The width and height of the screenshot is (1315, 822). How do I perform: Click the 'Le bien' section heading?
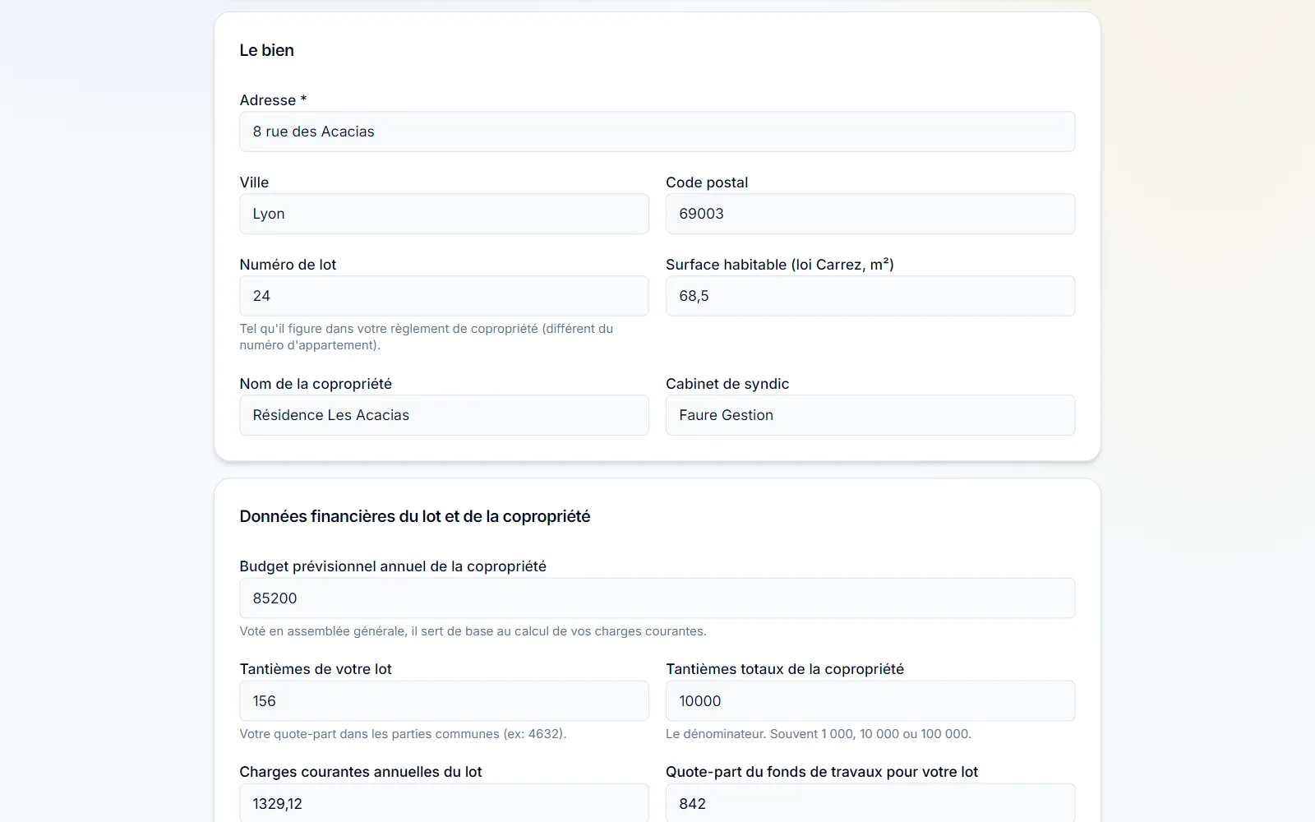click(266, 50)
